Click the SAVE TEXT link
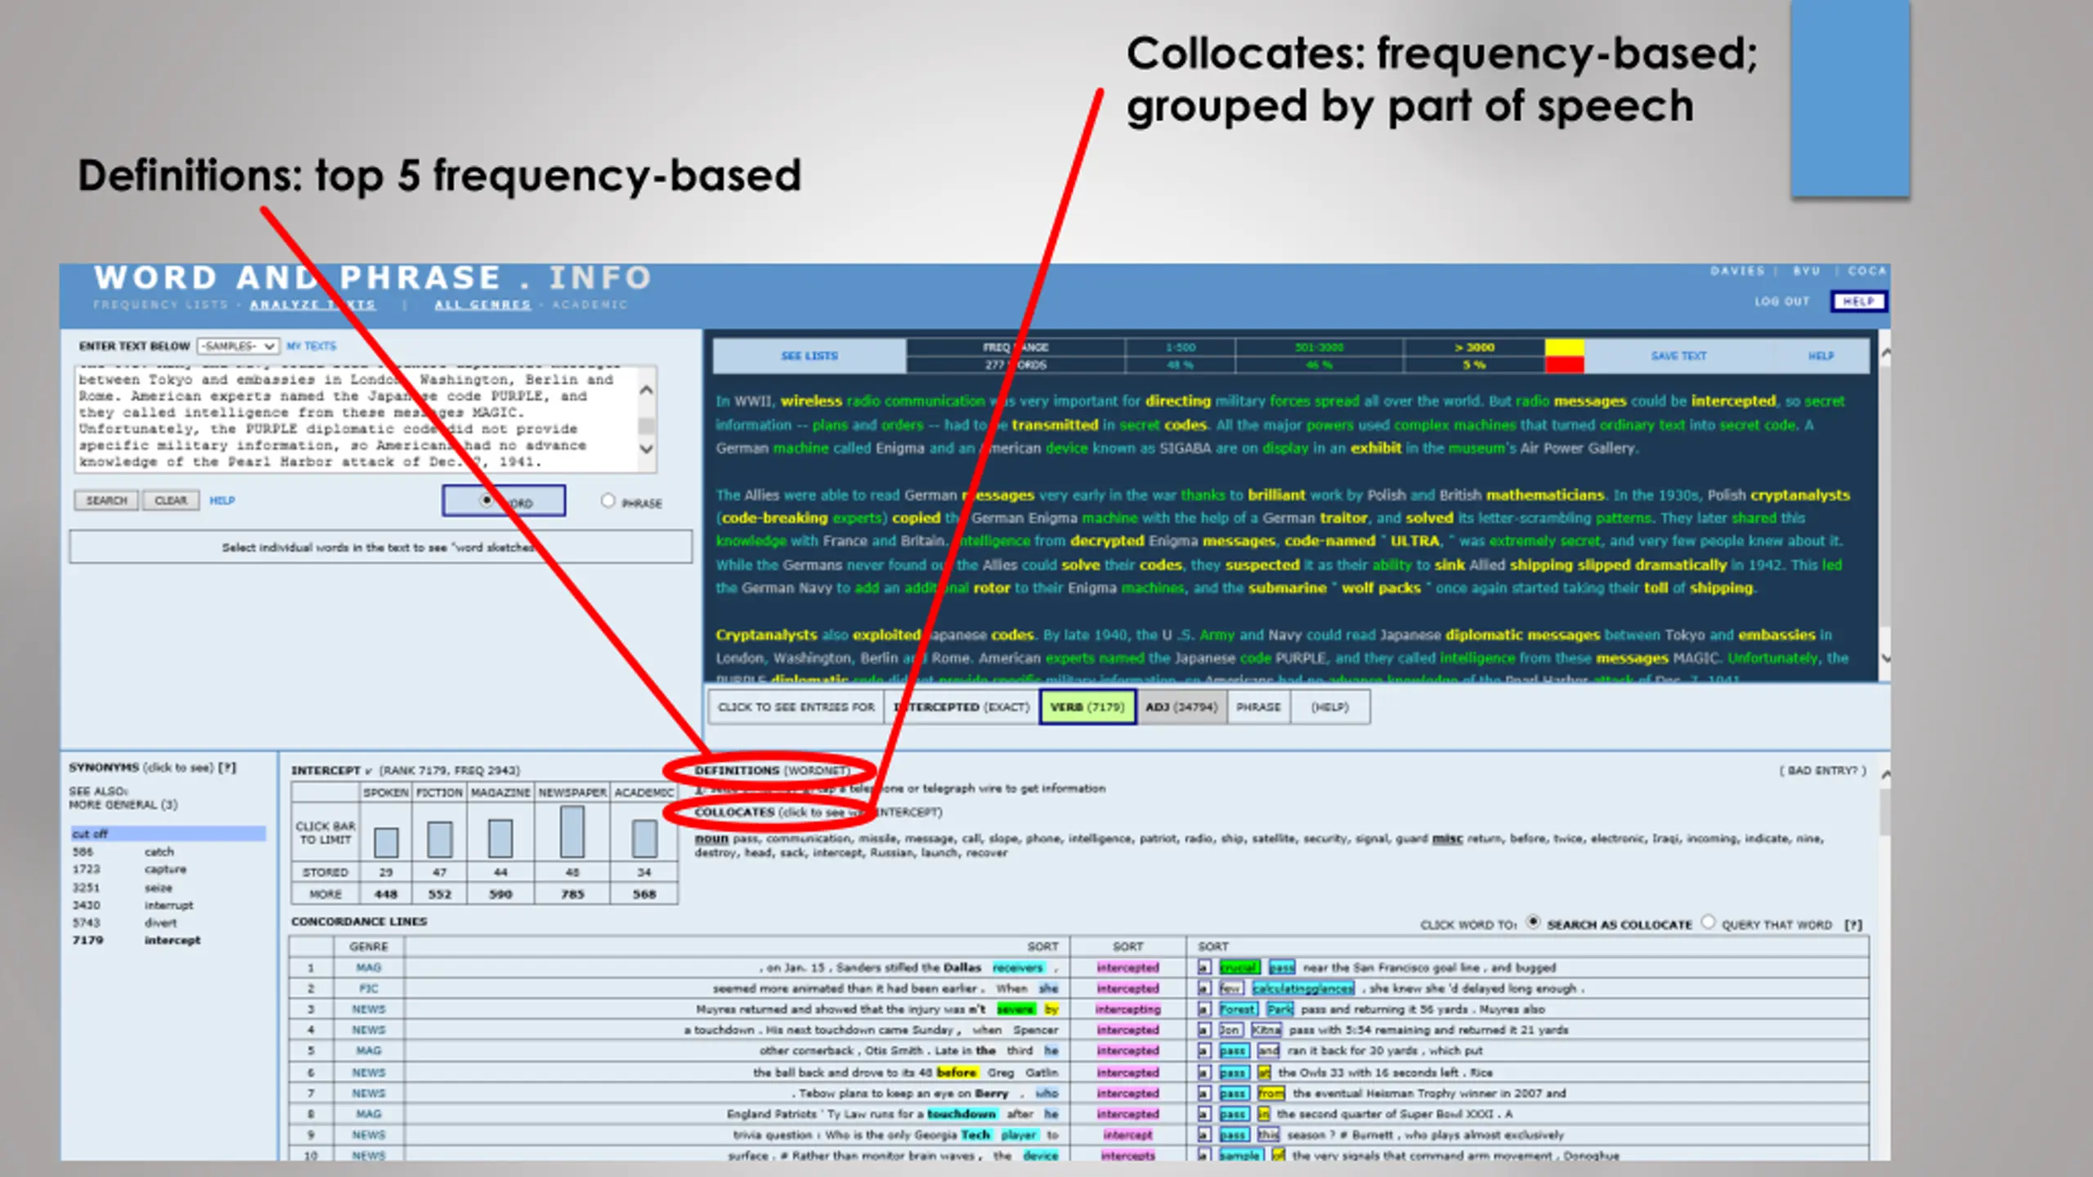This screenshot has width=2093, height=1177. click(1678, 356)
